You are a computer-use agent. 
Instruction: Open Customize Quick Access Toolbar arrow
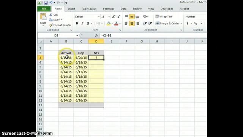coord(66,3)
